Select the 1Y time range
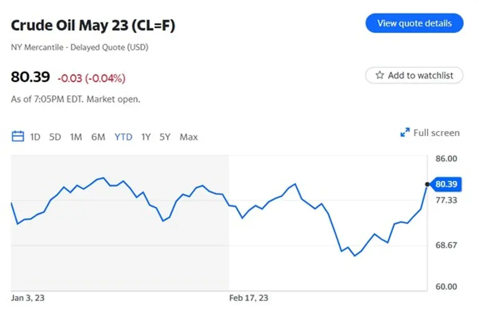The width and height of the screenshot is (477, 312). [146, 136]
